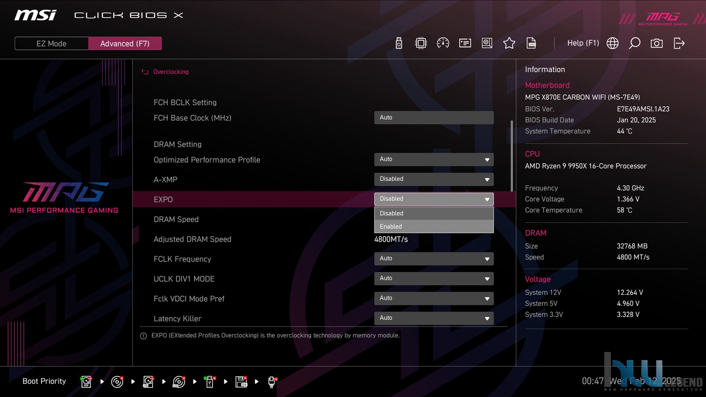This screenshot has height=397, width=706.
Task: Click the FCH Base Clock input field
Action: coord(434,118)
